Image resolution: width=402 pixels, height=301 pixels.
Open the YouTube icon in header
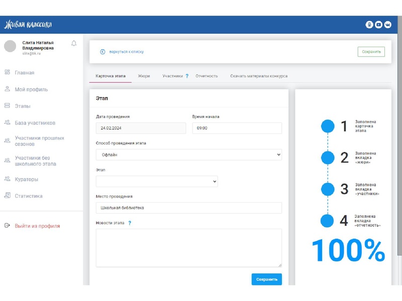point(379,25)
